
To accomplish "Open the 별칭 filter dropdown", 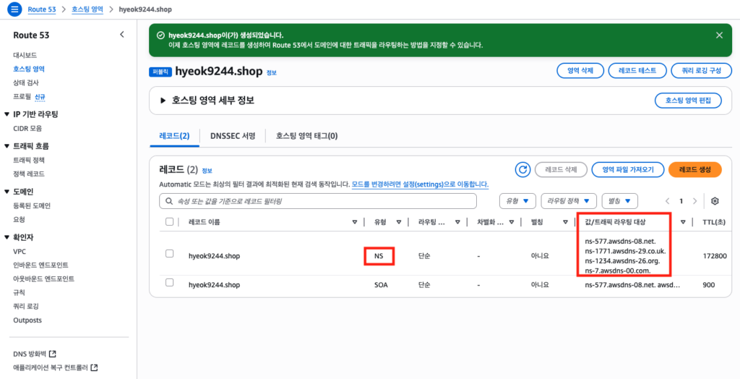I will (x=620, y=200).
